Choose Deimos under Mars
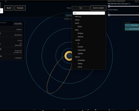139x111 pixels. pos(81,37)
